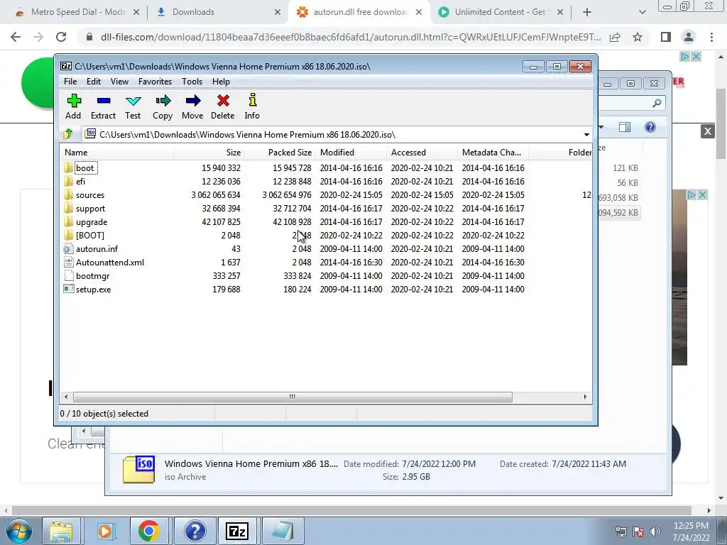The height and width of the screenshot is (545, 727).
Task: Open Chrome profile avatar
Action: [x=689, y=37]
